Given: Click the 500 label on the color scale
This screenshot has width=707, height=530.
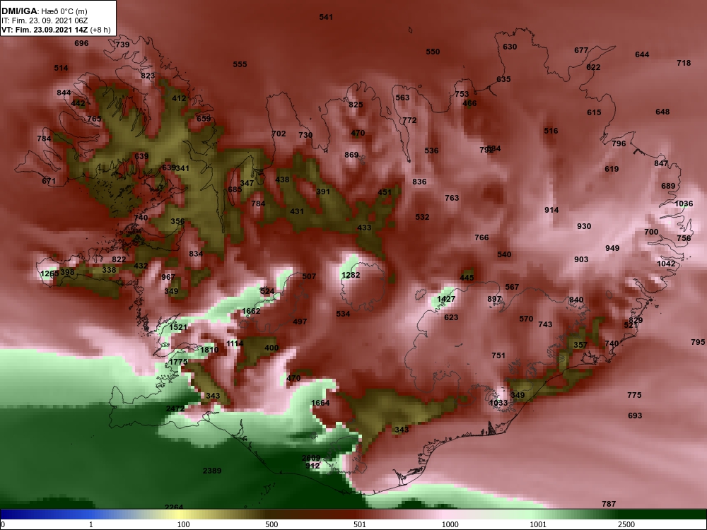Looking at the screenshot, I should click(x=271, y=524).
